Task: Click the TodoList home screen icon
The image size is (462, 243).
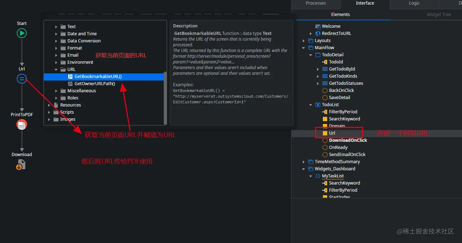Action: tap(318, 105)
